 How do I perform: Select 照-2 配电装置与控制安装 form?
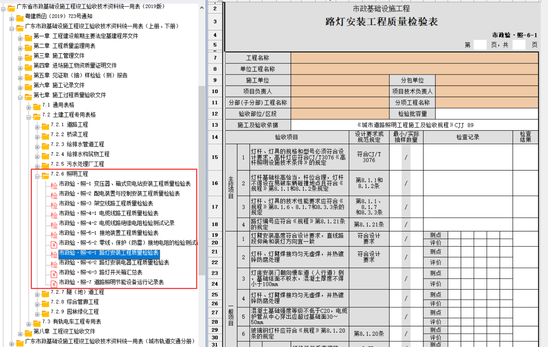coord(119,193)
